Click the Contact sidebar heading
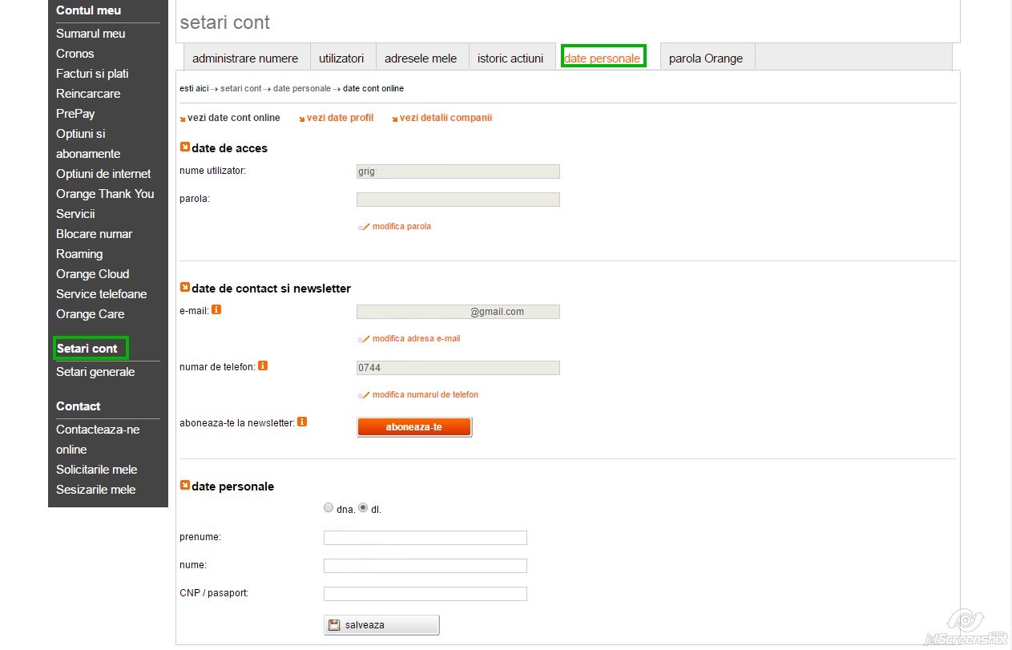The width and height of the screenshot is (1012, 650). point(79,406)
